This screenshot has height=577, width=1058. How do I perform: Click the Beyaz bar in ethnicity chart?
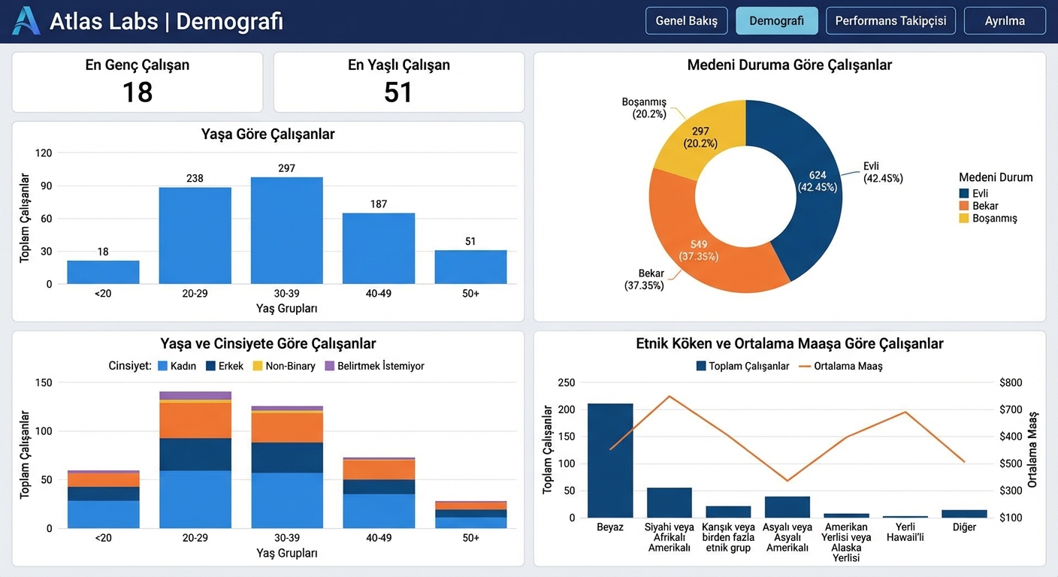point(610,460)
